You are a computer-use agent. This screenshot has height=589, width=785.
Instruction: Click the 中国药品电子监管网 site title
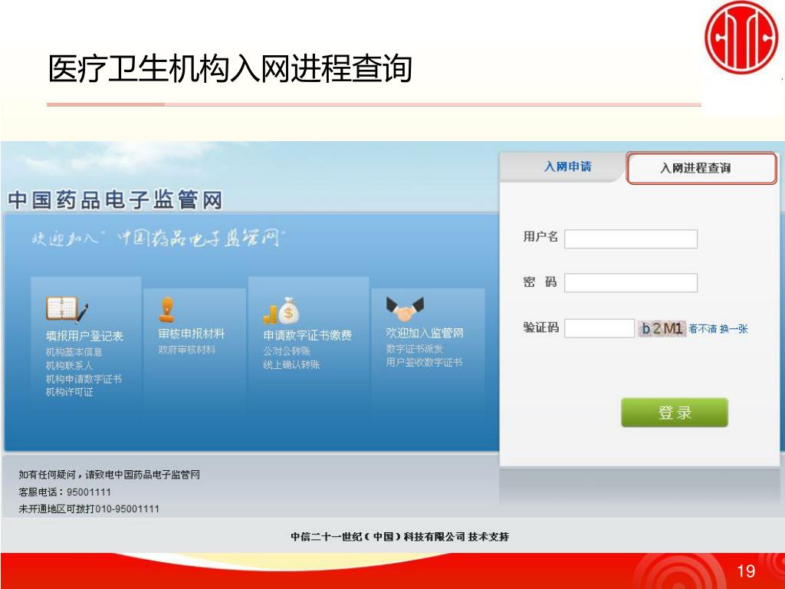[x=115, y=200]
